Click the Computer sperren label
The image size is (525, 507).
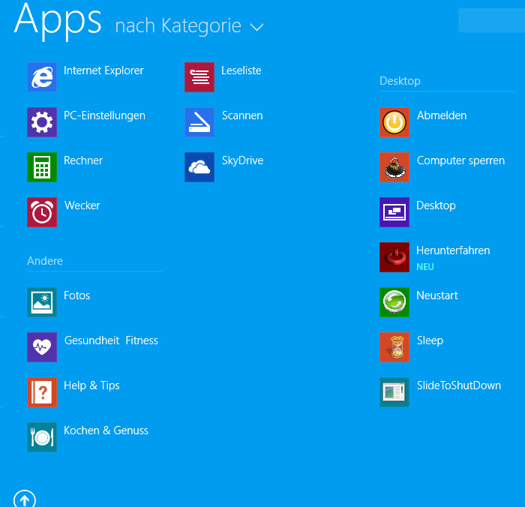point(460,160)
